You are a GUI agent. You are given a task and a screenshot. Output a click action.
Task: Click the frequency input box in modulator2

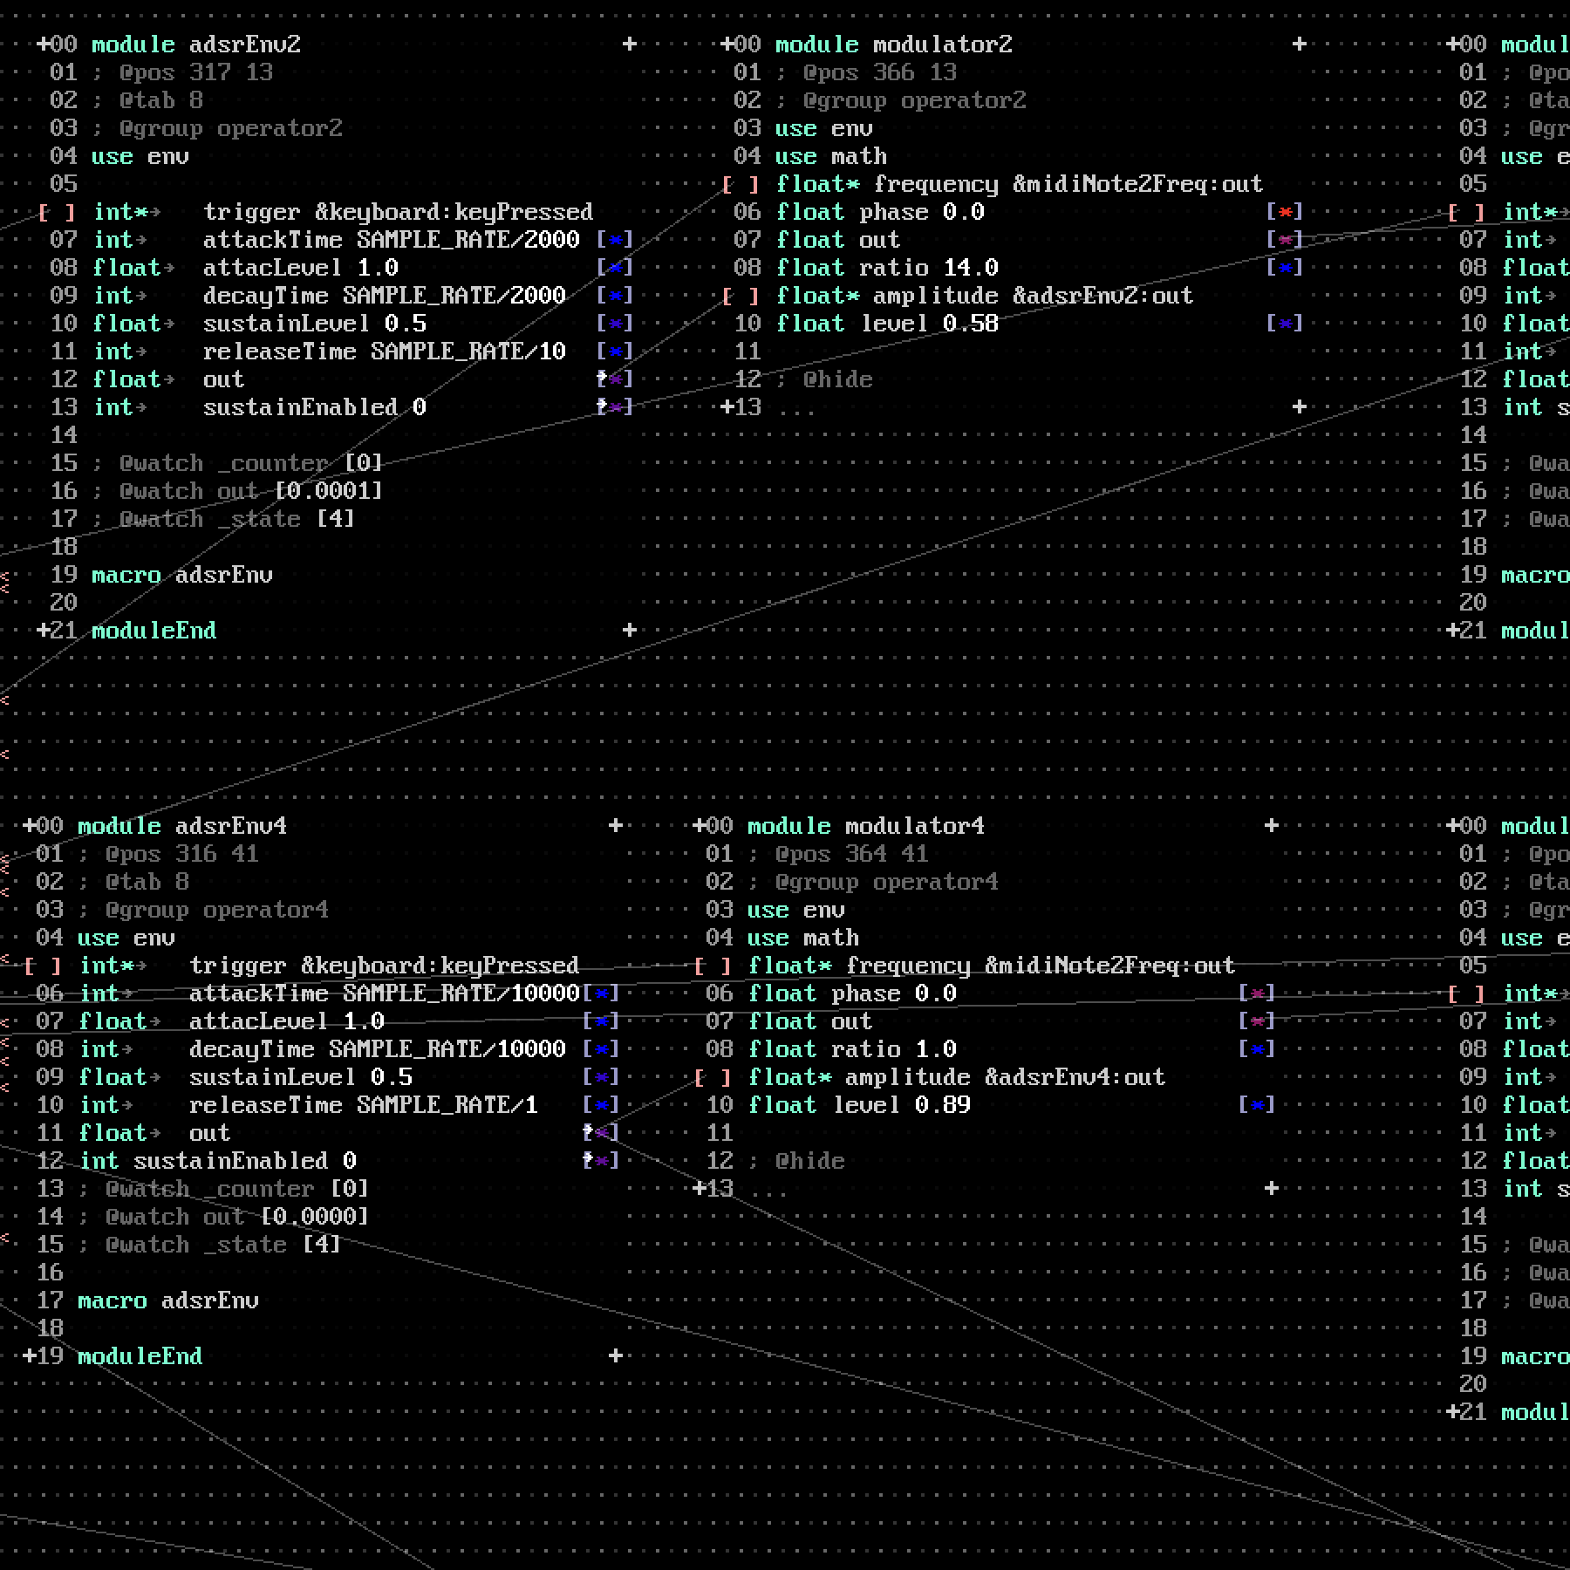[741, 184]
